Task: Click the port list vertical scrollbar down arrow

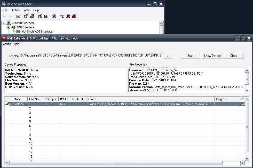Action: pos(247,158)
